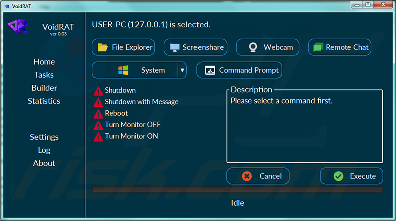Screen dimensions: 396x221
Task: Click the warning icon beside Reboot
Action: click(x=98, y=114)
